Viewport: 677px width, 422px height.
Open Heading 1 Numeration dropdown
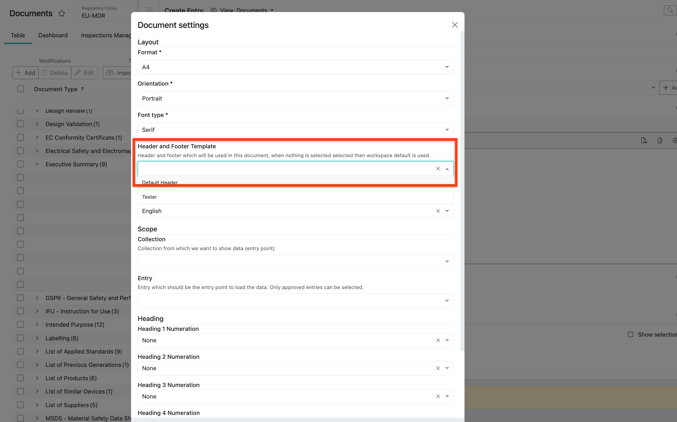point(447,340)
